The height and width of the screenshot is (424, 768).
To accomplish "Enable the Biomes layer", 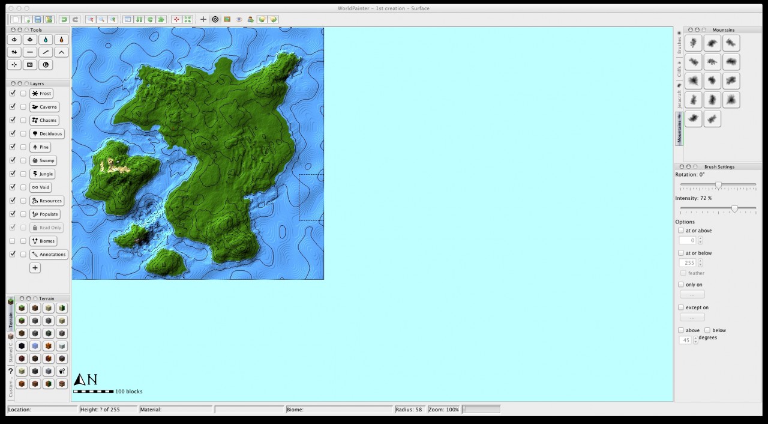I will tap(13, 241).
